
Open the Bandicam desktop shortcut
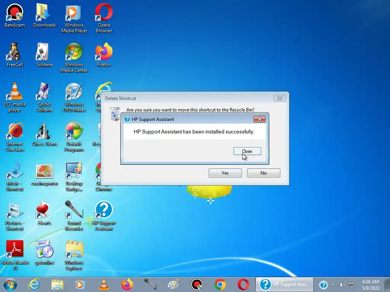click(15, 15)
